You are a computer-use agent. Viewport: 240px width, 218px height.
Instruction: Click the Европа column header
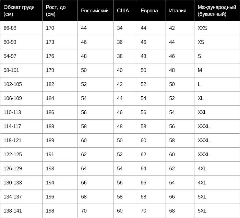point(152,10)
